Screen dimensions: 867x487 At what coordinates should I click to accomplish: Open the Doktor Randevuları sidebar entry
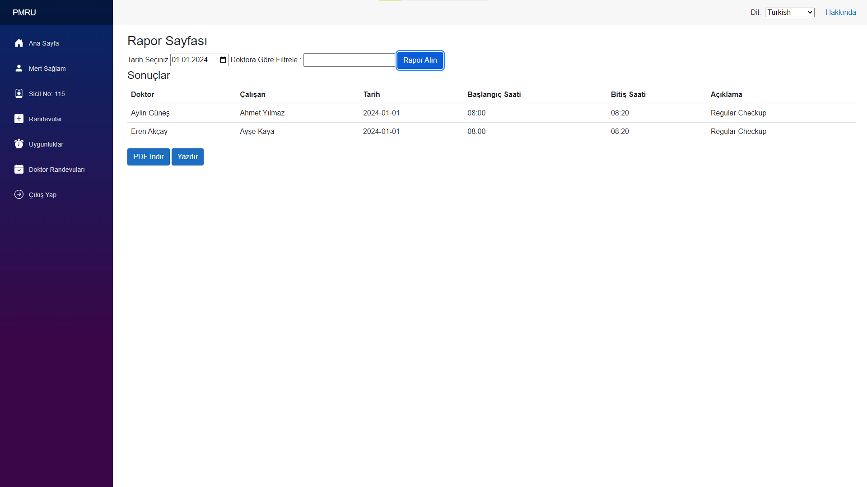coord(57,170)
